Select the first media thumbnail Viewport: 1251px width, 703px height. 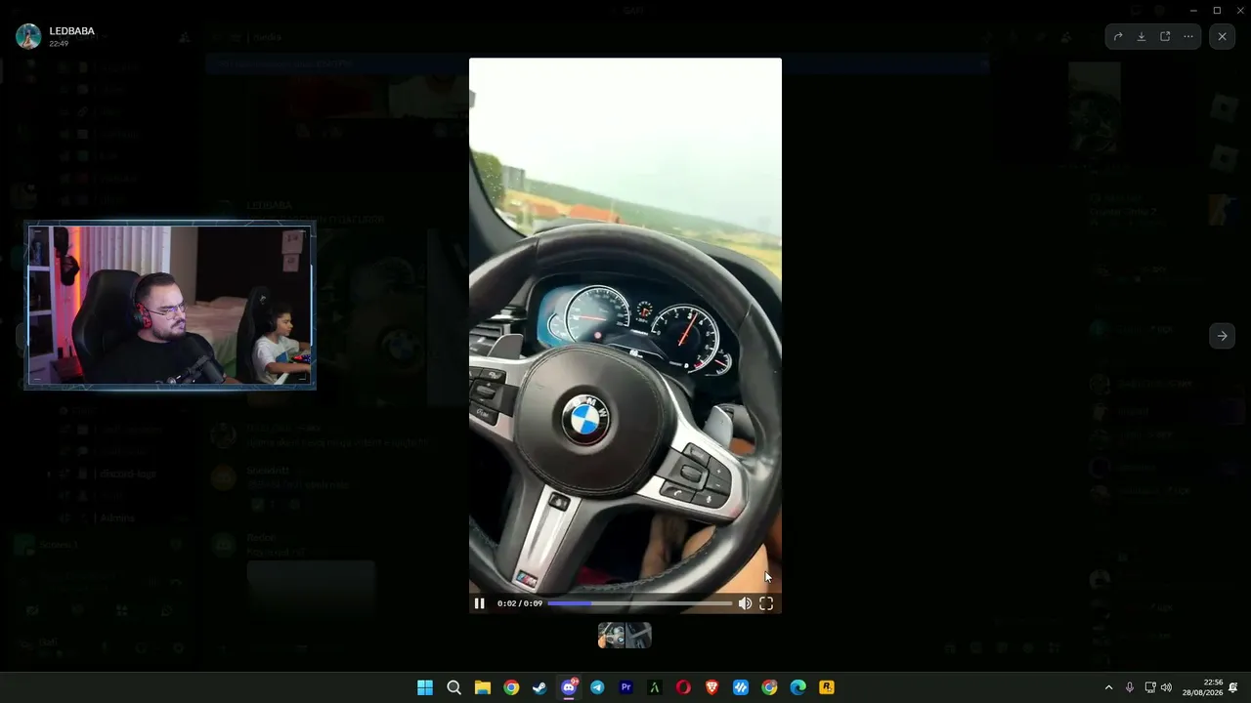pos(611,636)
